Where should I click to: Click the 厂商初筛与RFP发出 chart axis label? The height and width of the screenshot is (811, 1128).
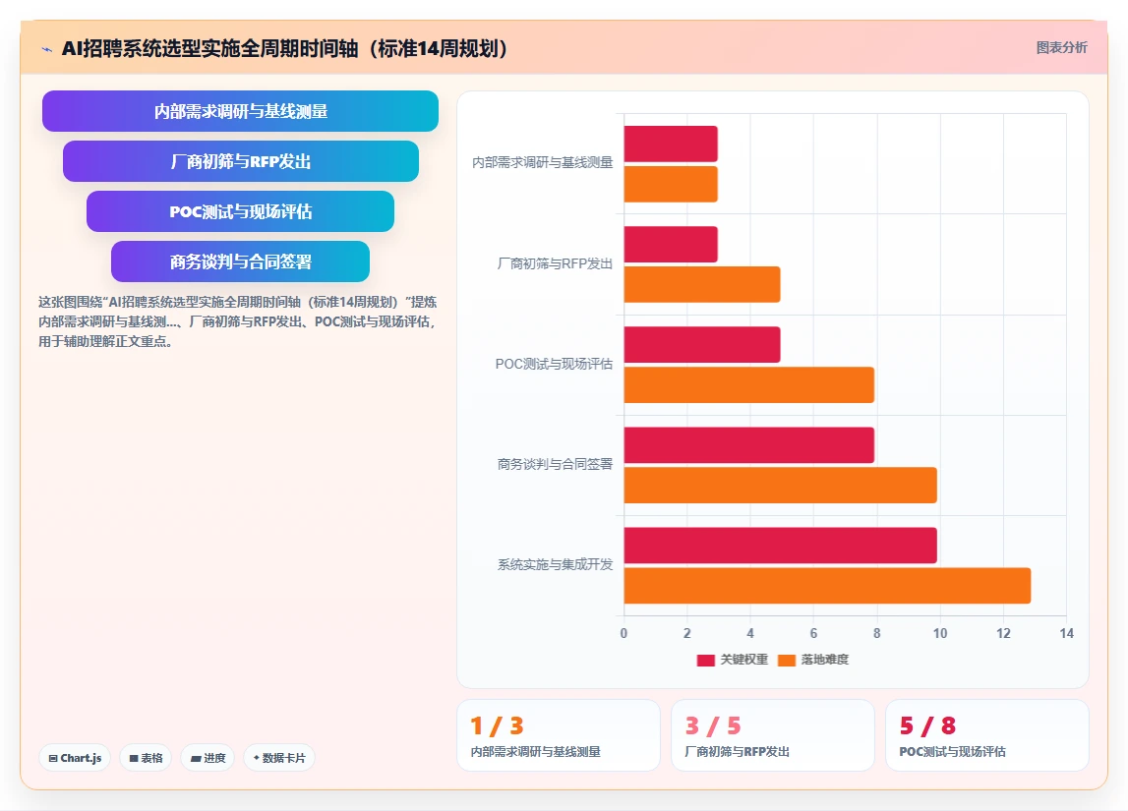555,263
